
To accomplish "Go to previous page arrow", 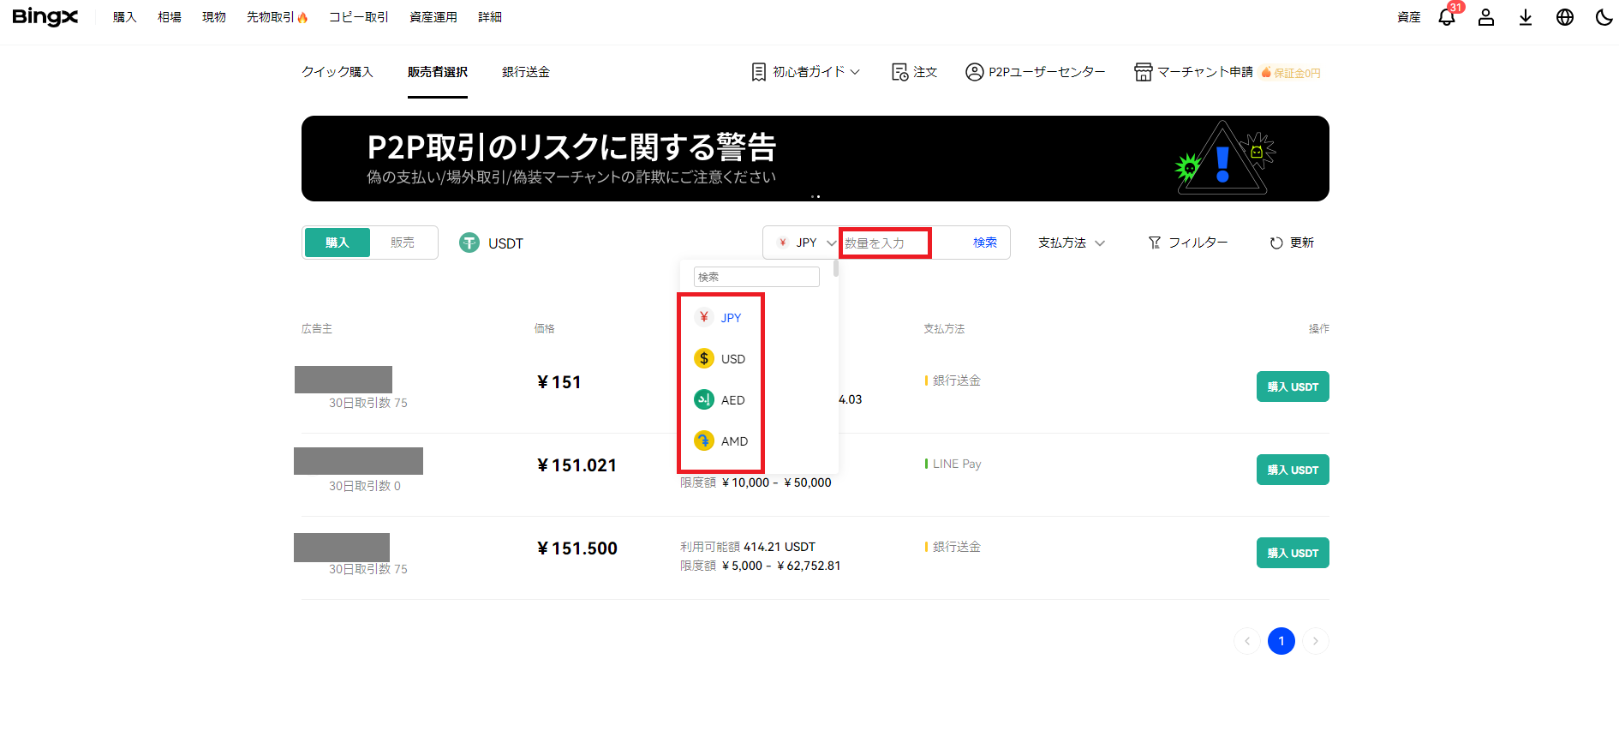I will [x=1247, y=641].
